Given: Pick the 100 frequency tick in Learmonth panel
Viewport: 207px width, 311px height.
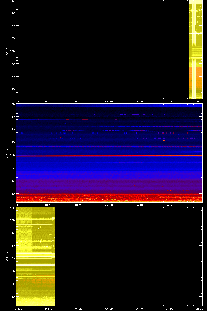Looking at the screenshot, I should tap(12, 155).
